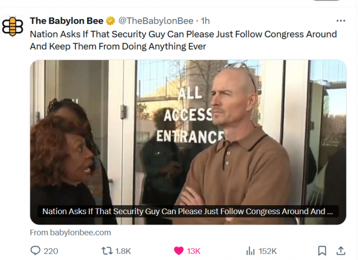
Task: Open the article preview image
Action: point(188,142)
